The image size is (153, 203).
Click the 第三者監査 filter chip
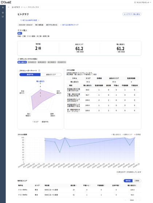coord(39,25)
